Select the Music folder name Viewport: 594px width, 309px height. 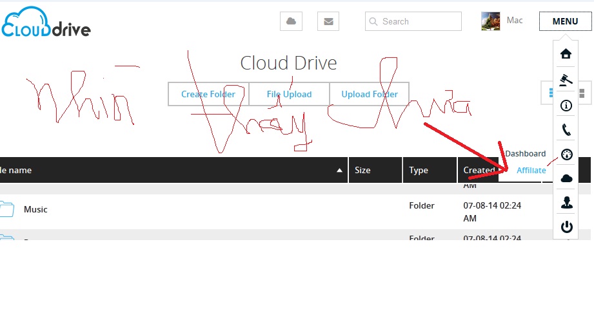[x=35, y=209]
